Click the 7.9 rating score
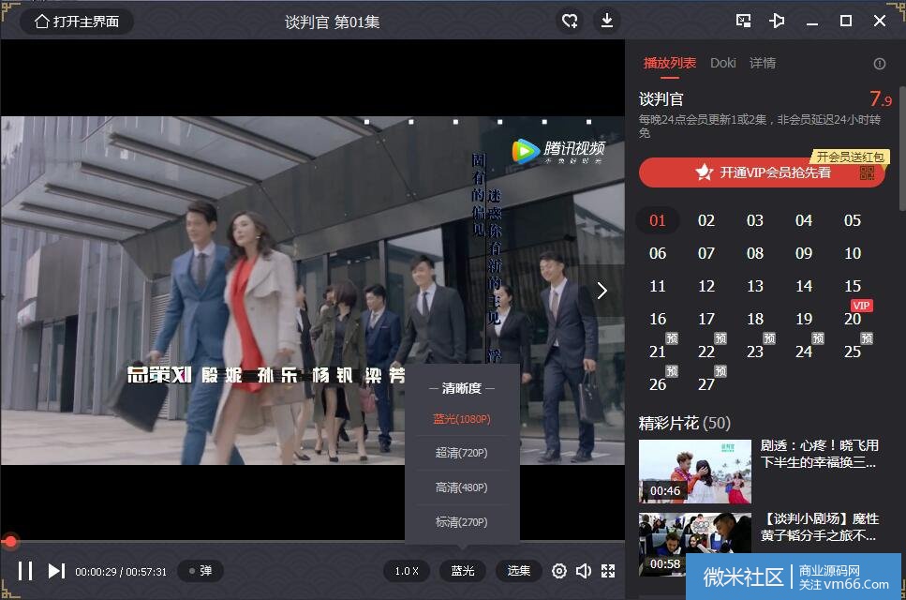 881,98
